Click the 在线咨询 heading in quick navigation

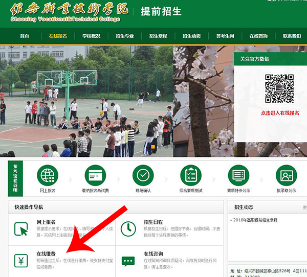click(153, 253)
